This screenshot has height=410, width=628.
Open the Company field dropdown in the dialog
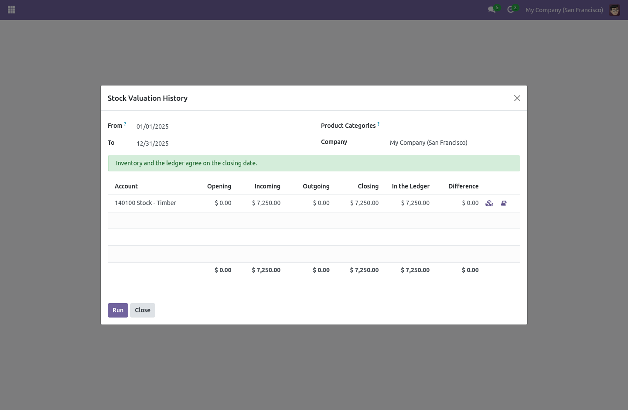coord(455,143)
